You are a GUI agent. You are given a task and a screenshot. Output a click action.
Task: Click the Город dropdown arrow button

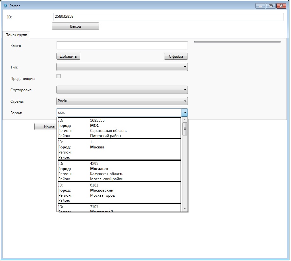click(x=184, y=113)
